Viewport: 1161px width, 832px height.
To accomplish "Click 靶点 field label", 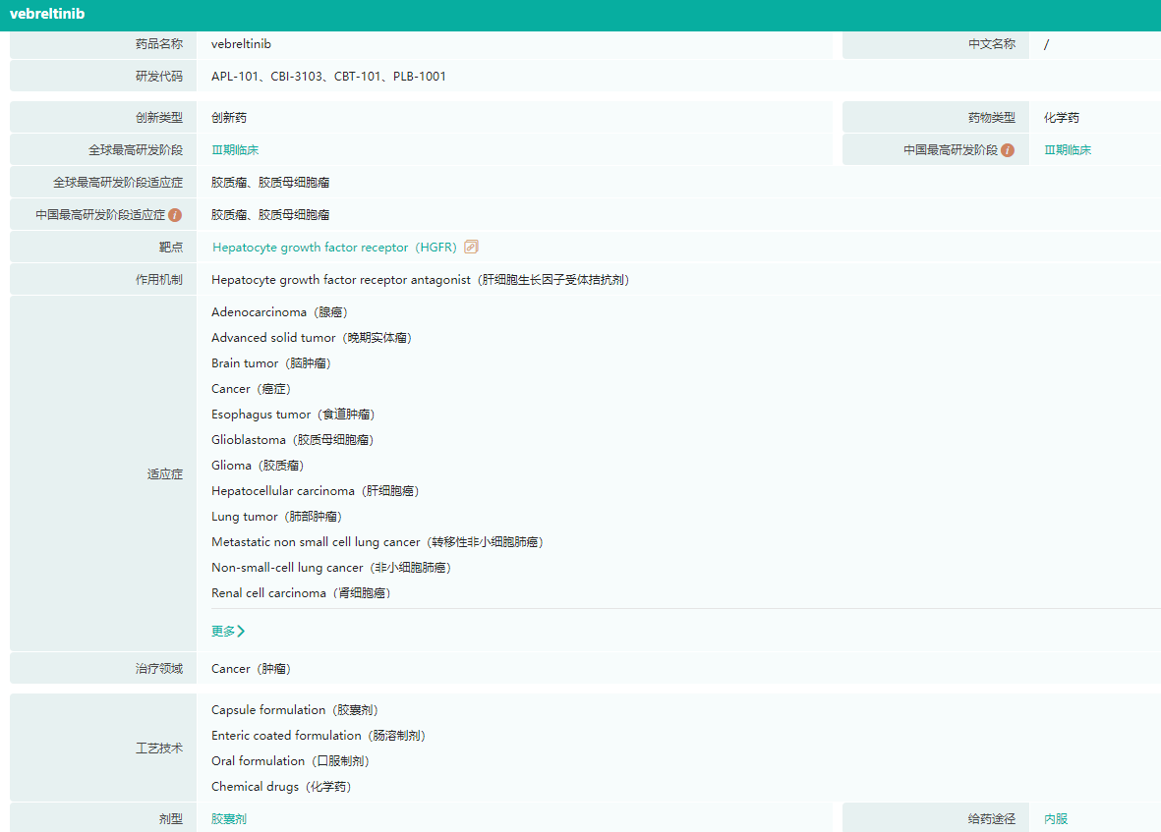I will click(x=171, y=247).
